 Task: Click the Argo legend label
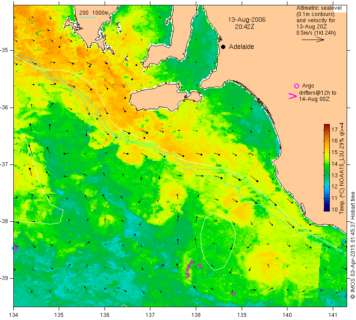pos(308,86)
